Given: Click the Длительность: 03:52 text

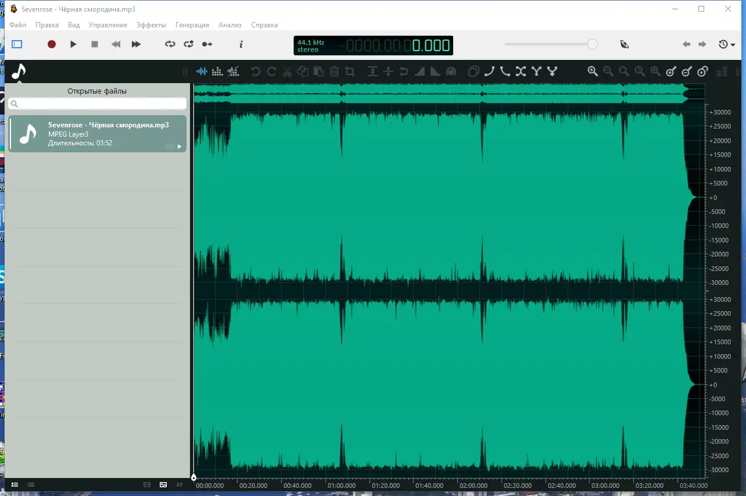Looking at the screenshot, I should point(80,142).
